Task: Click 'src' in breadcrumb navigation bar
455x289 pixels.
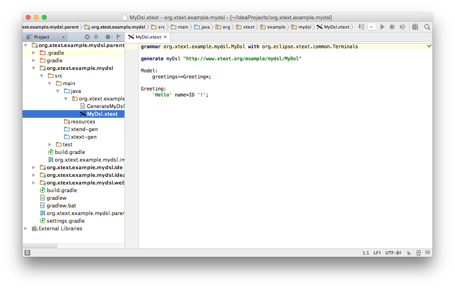Action: tap(158, 27)
